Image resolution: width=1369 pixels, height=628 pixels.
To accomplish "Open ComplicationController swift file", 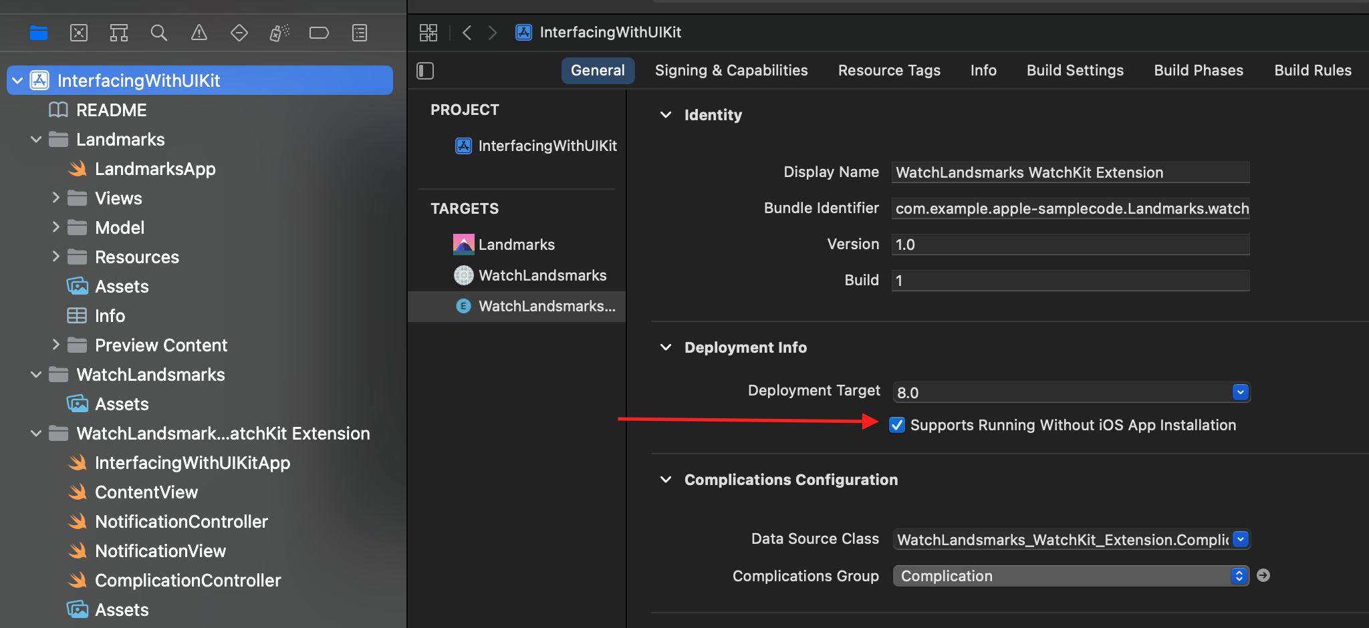I will [x=188, y=581].
